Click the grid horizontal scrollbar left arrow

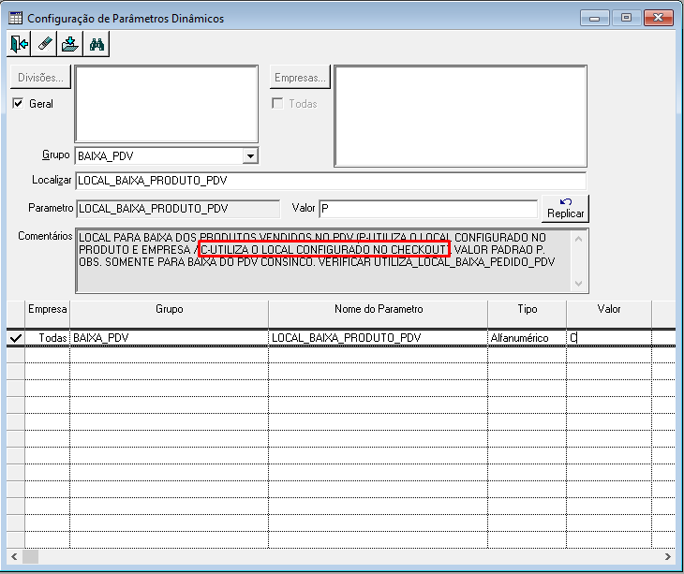coord(14,556)
